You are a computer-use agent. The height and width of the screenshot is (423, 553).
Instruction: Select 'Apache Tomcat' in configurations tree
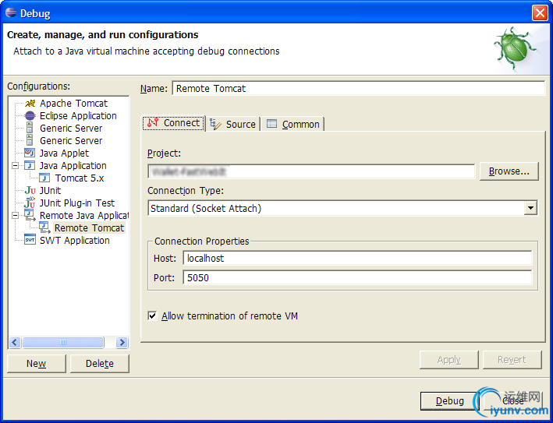[73, 103]
